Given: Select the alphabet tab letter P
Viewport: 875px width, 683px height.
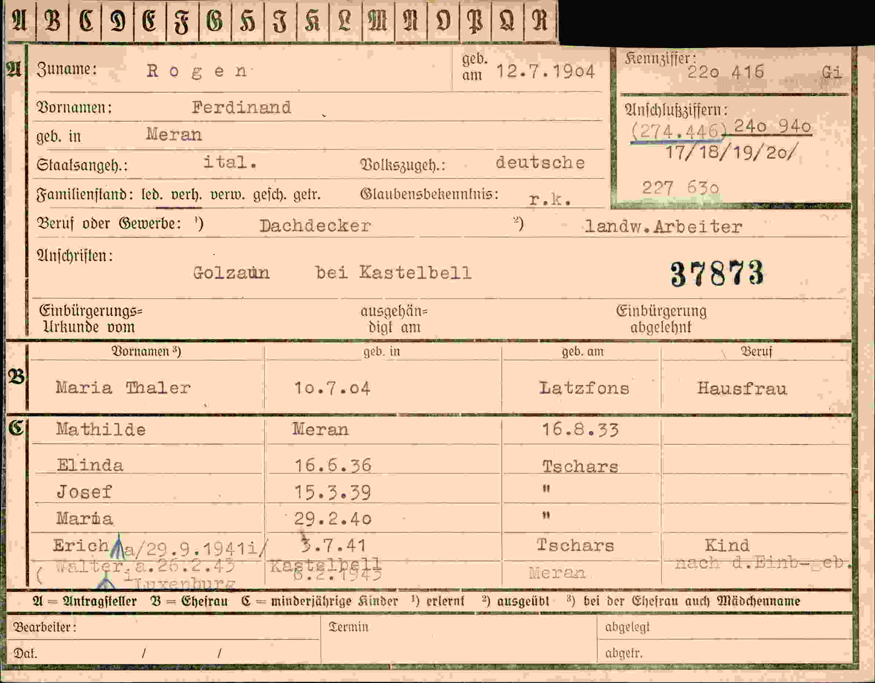Looking at the screenshot, I should point(476,21).
